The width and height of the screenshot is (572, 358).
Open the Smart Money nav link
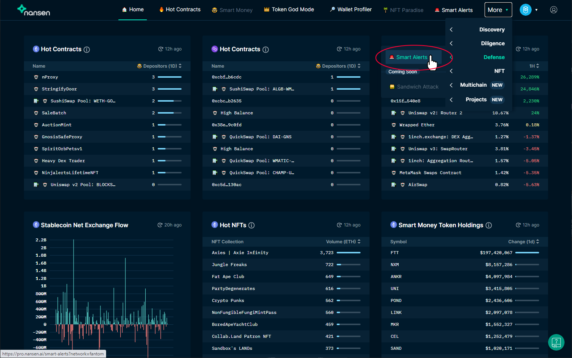pos(232,10)
